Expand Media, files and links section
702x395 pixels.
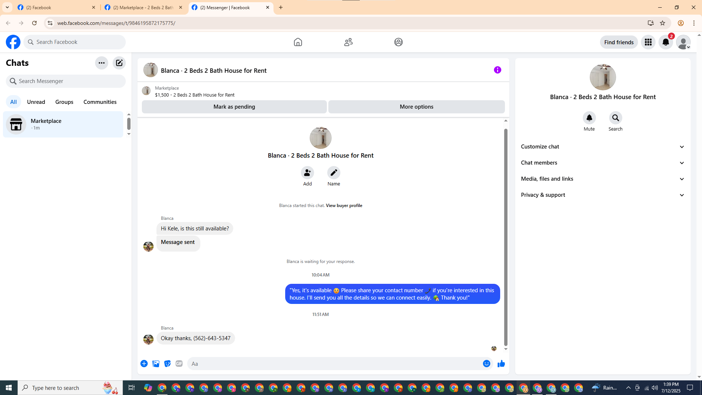(x=603, y=179)
